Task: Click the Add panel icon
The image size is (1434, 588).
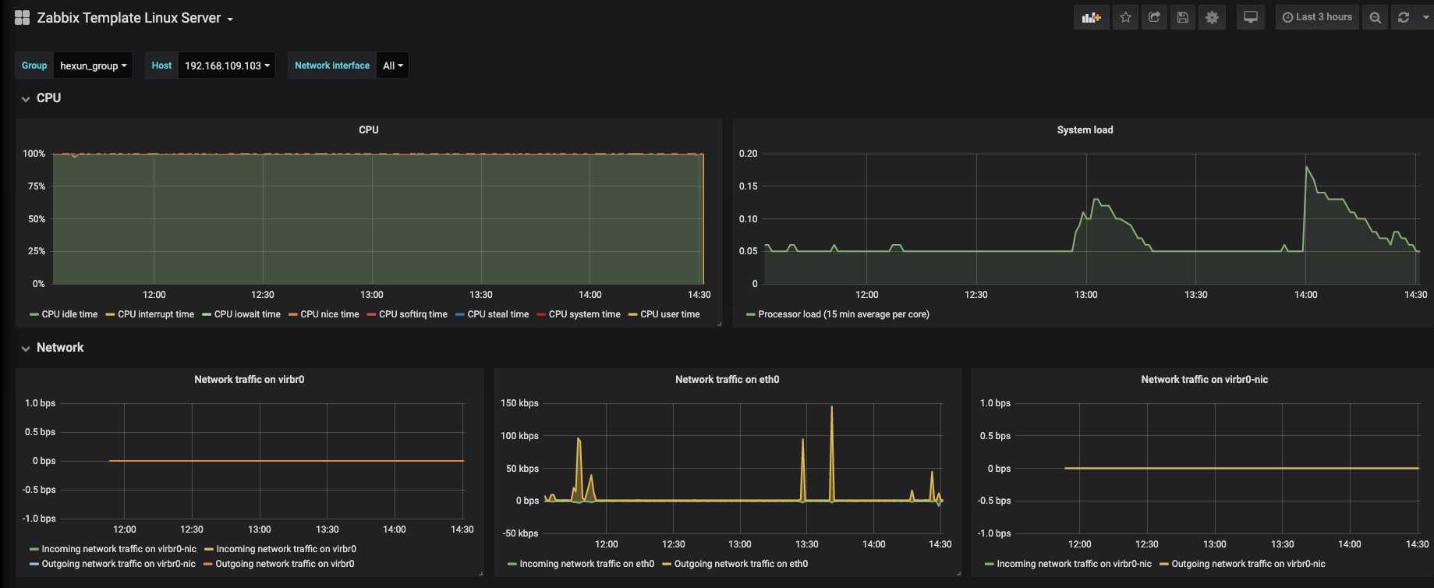Action: coord(1091,17)
